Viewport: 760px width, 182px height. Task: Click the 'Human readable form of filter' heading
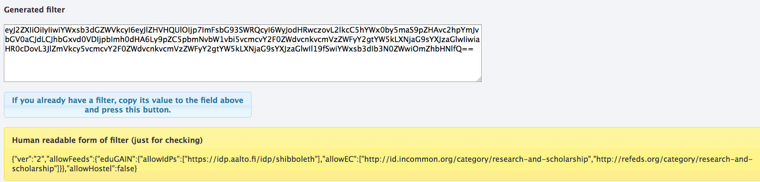tap(107, 140)
